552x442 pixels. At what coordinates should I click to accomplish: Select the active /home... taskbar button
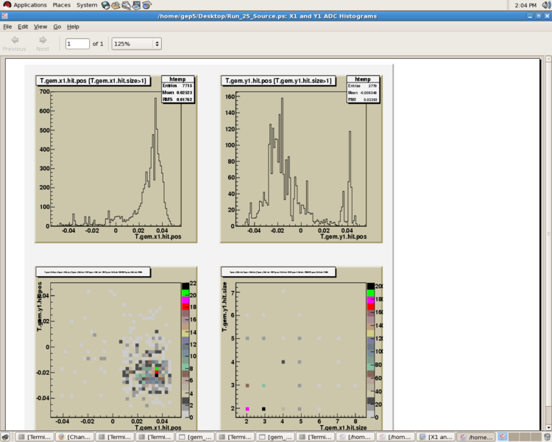476,437
